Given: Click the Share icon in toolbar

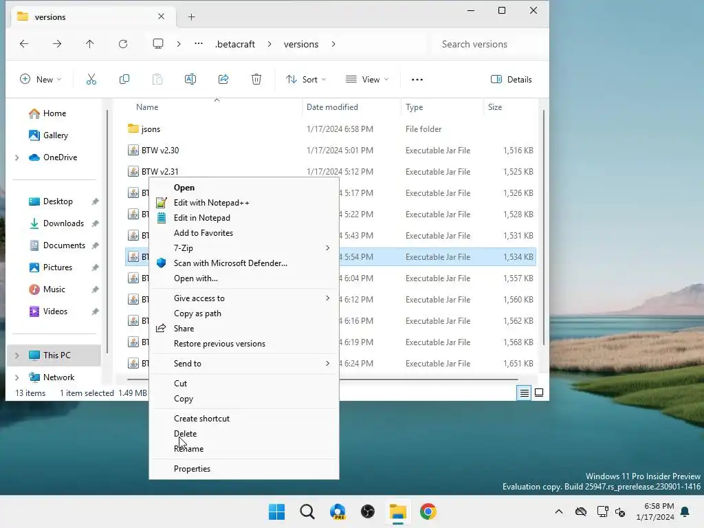Looking at the screenshot, I should point(223,80).
